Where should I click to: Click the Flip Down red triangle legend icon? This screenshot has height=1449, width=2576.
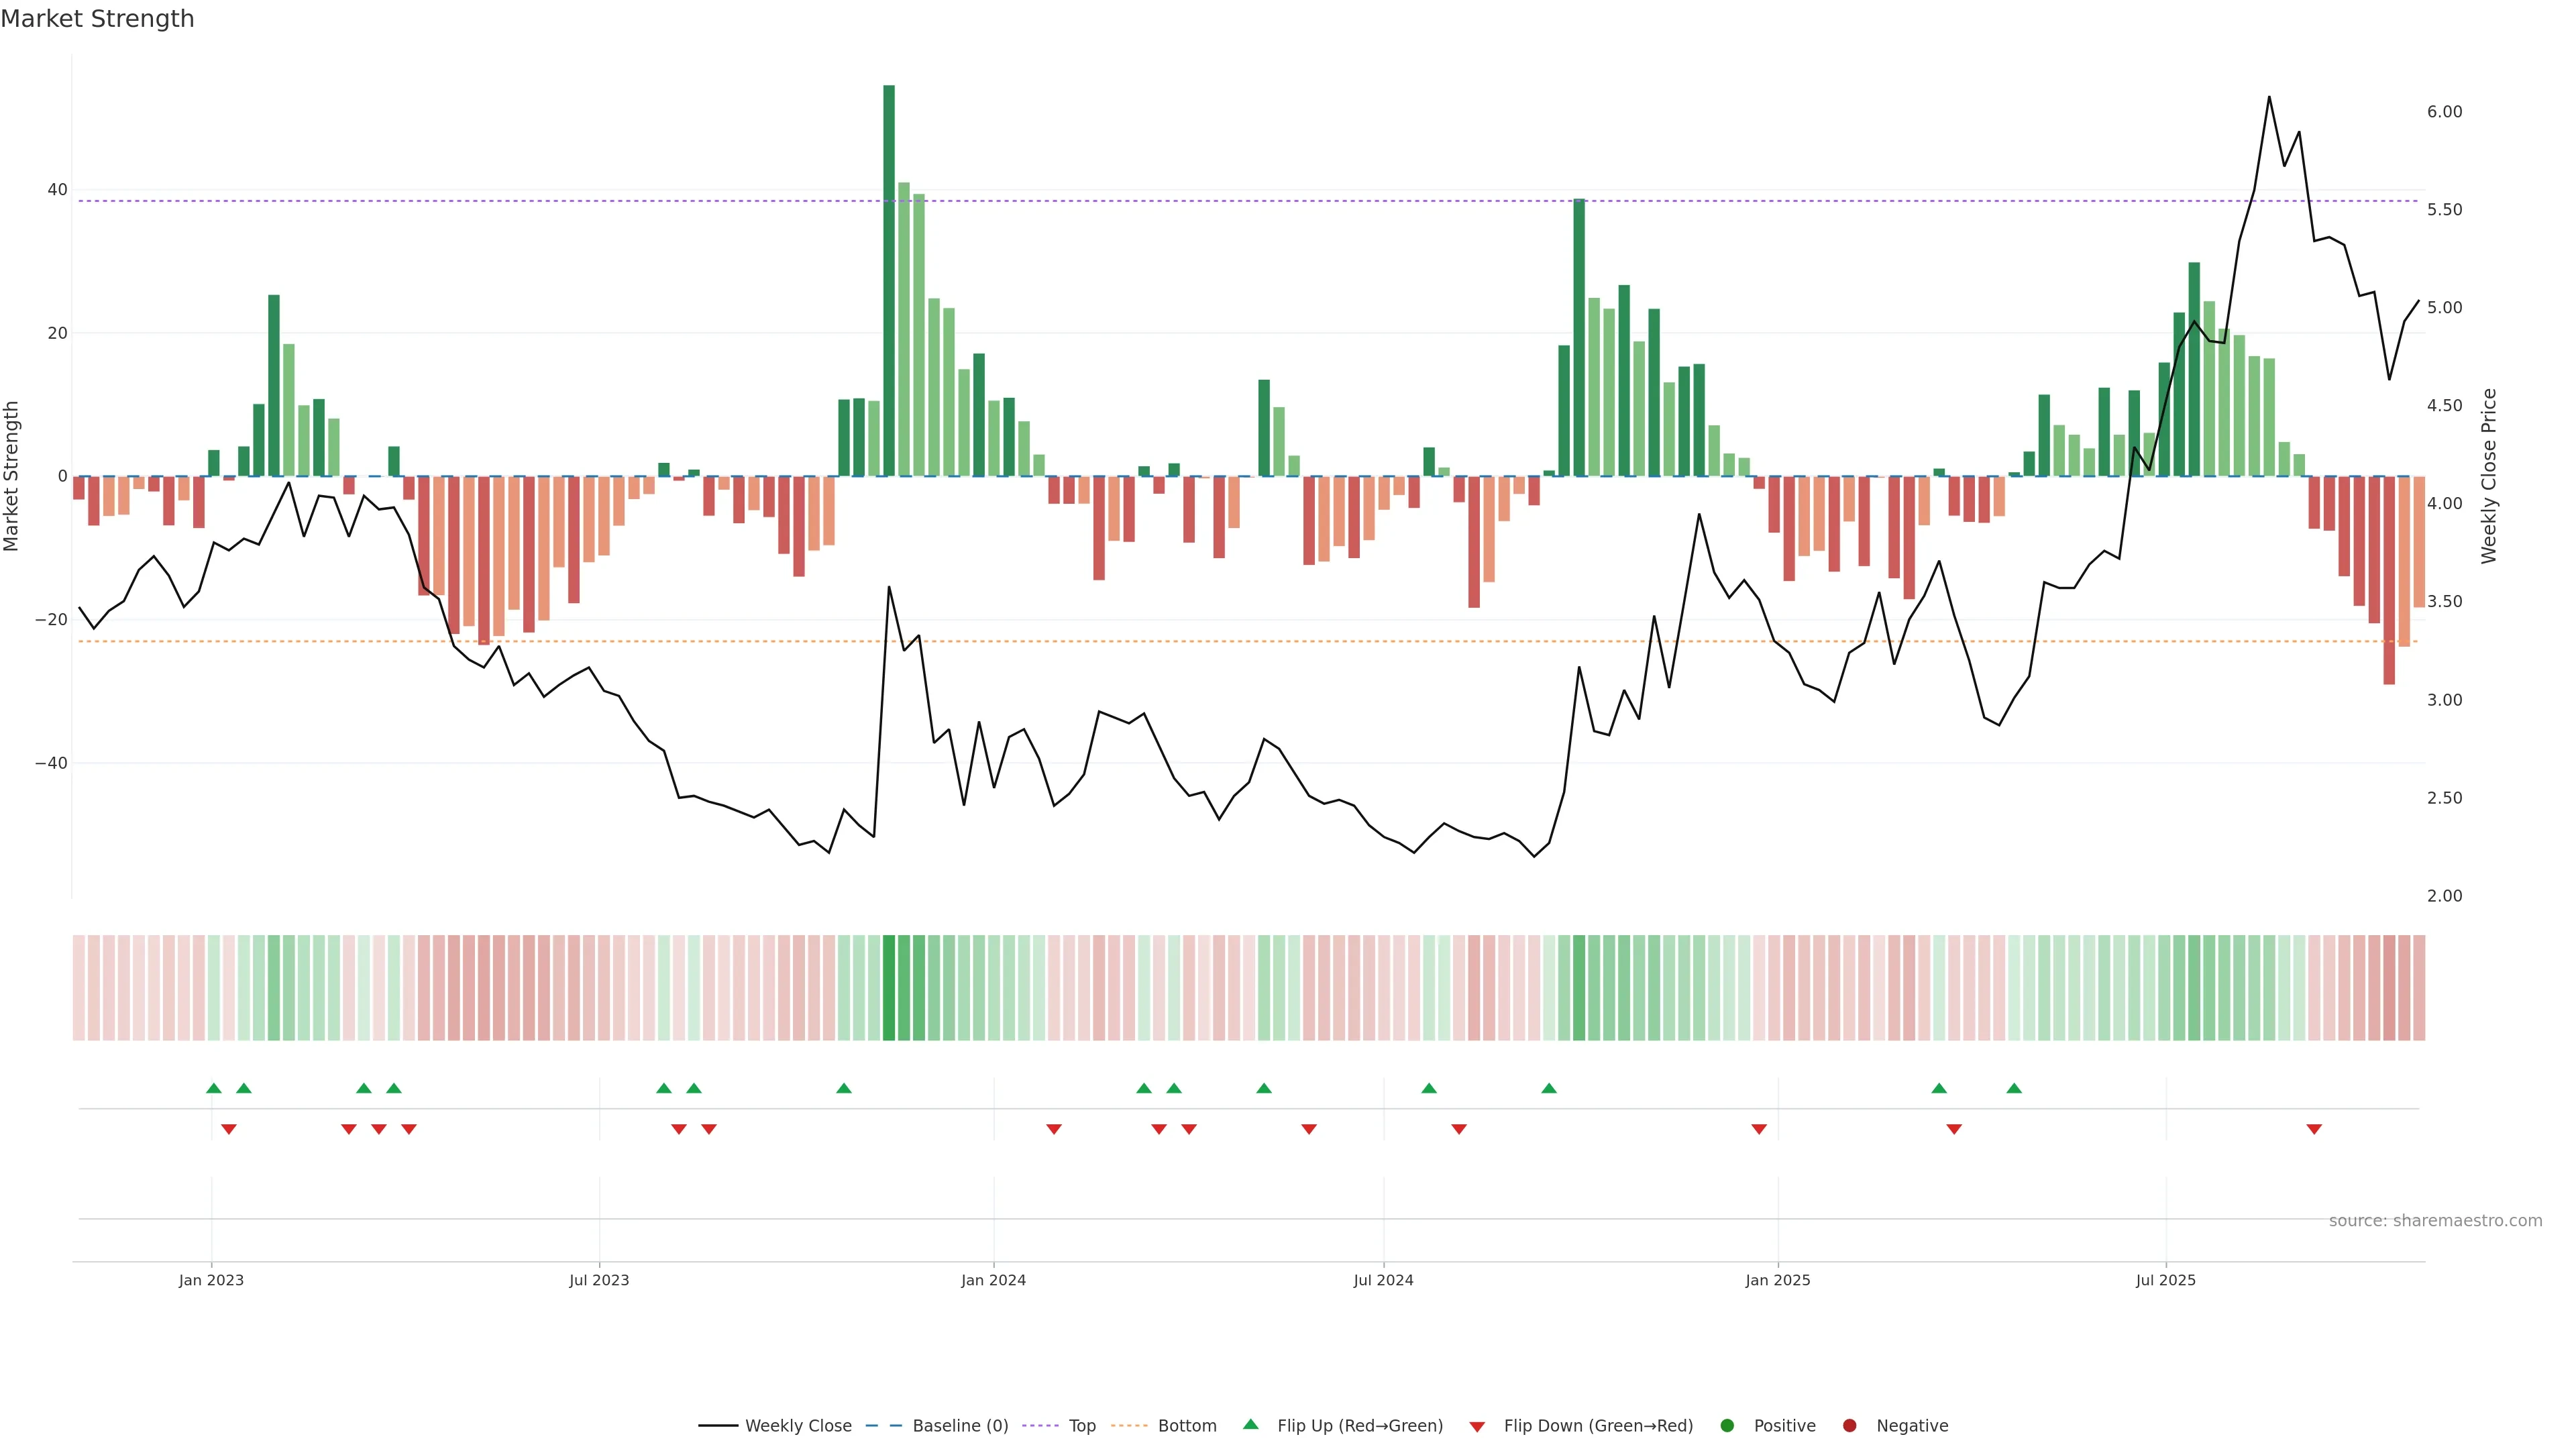pos(1477,1427)
